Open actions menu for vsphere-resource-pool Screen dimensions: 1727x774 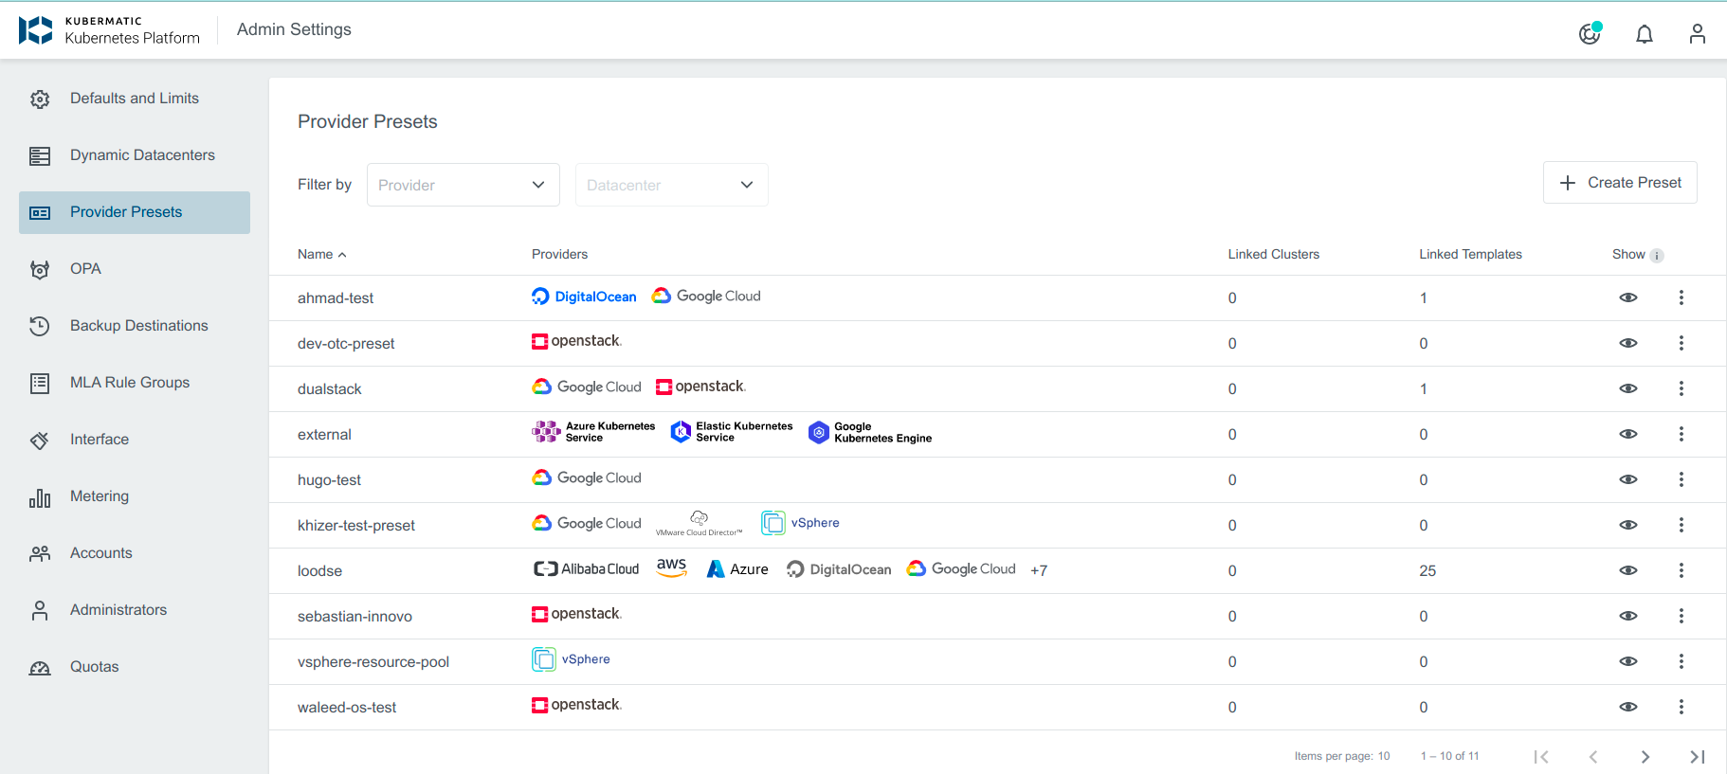pos(1682,661)
